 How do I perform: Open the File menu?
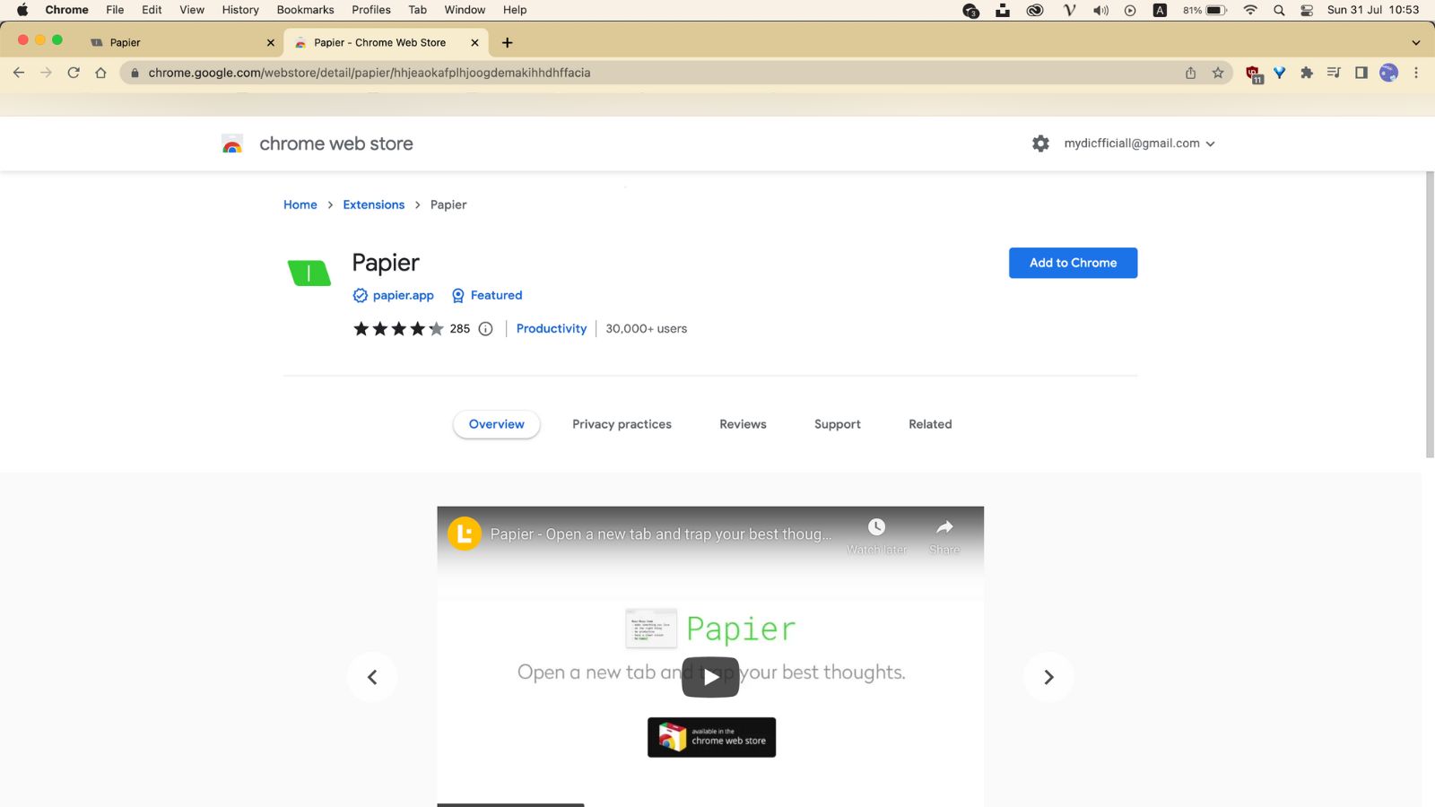[x=115, y=10]
